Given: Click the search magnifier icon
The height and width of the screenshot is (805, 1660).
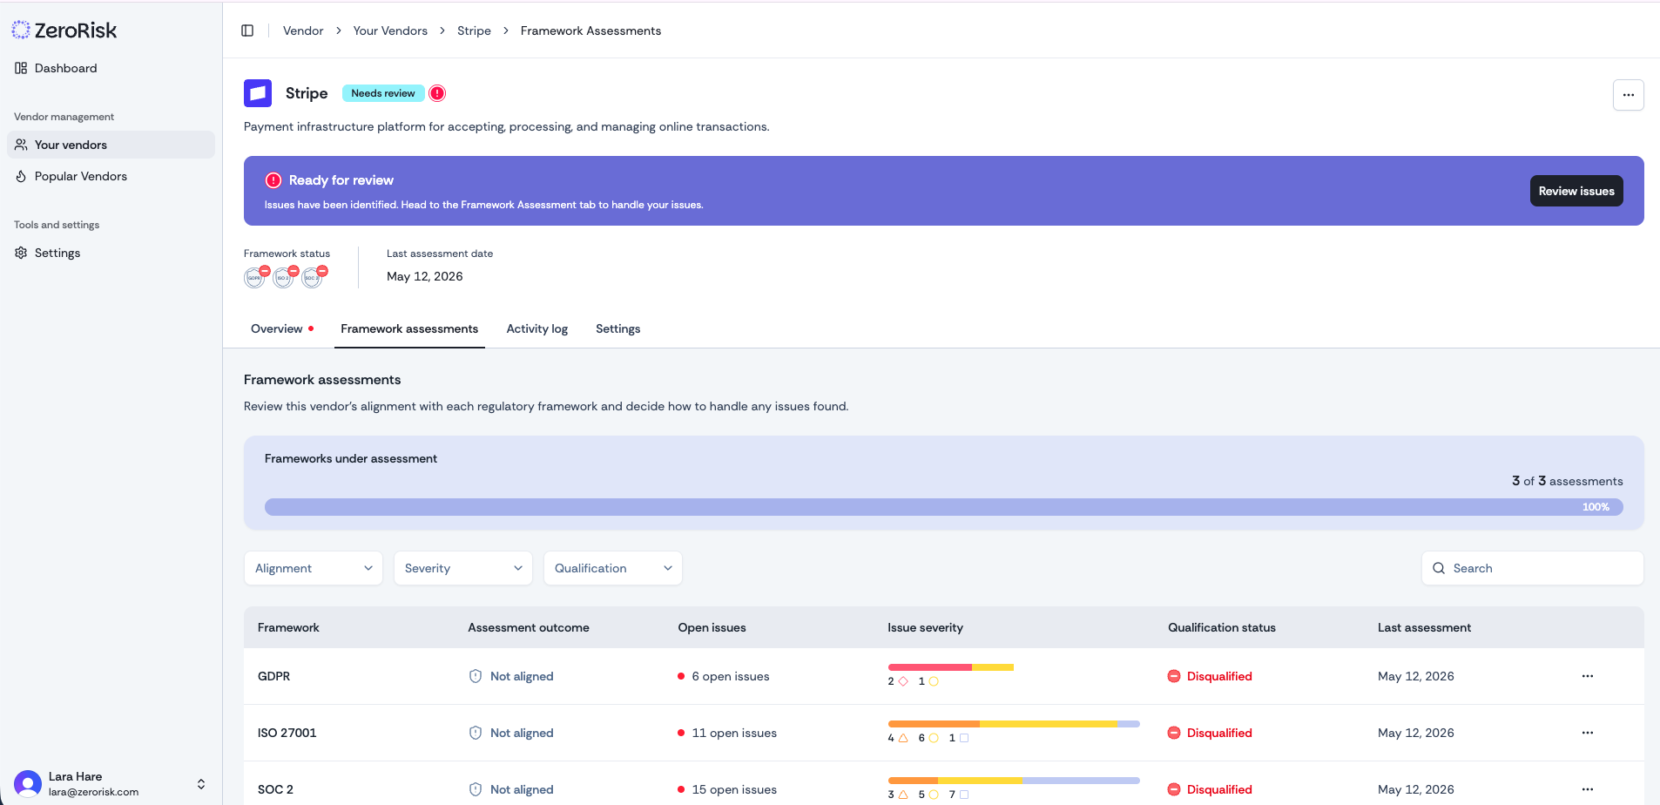Looking at the screenshot, I should point(1439,568).
